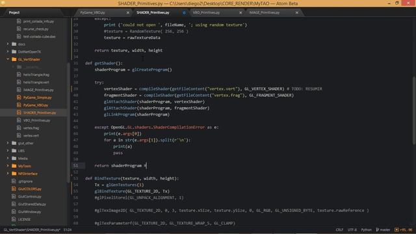Click git diff status icon in status bar
This screenshot has width=416, height=234.
tap(396, 229)
